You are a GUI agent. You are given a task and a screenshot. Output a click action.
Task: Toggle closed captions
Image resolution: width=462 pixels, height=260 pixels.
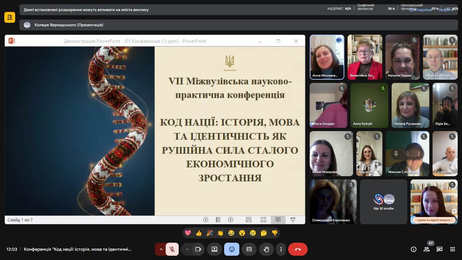[x=249, y=249]
